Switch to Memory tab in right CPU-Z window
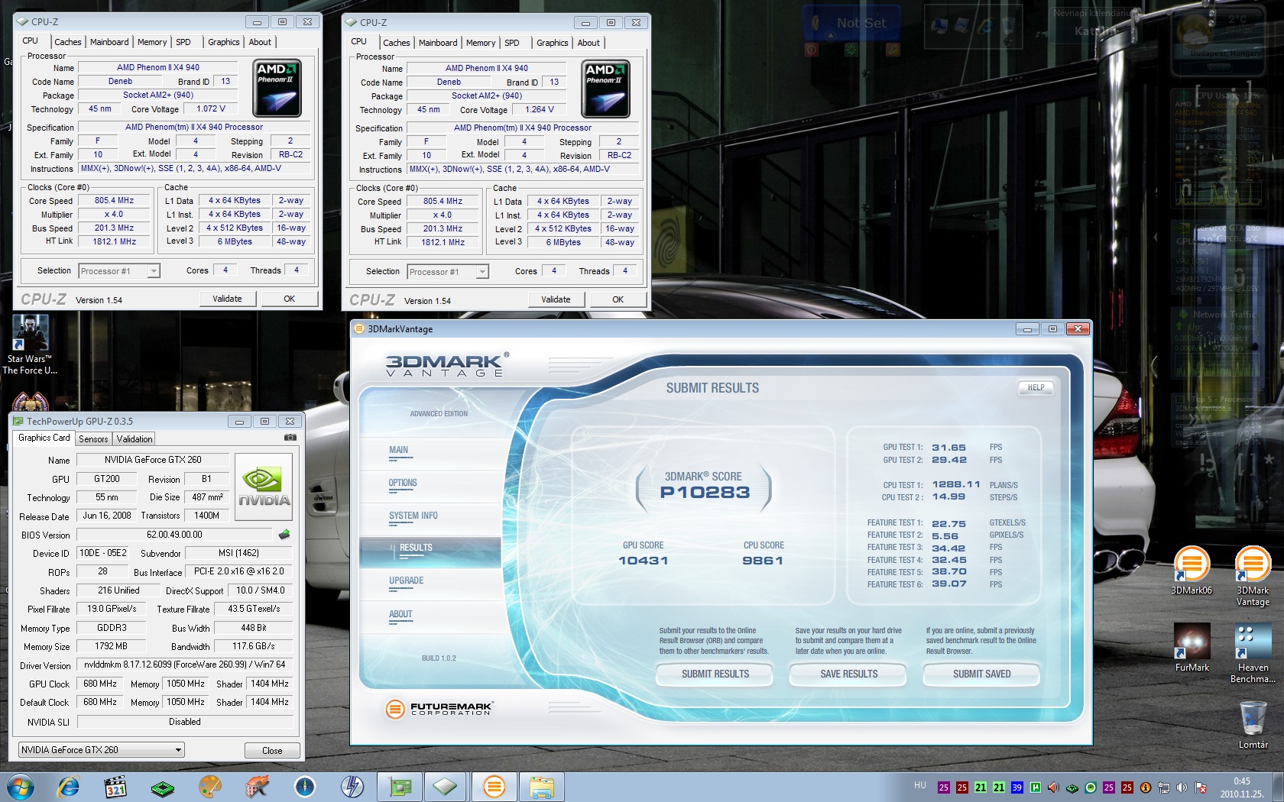The height and width of the screenshot is (802, 1284). click(481, 43)
